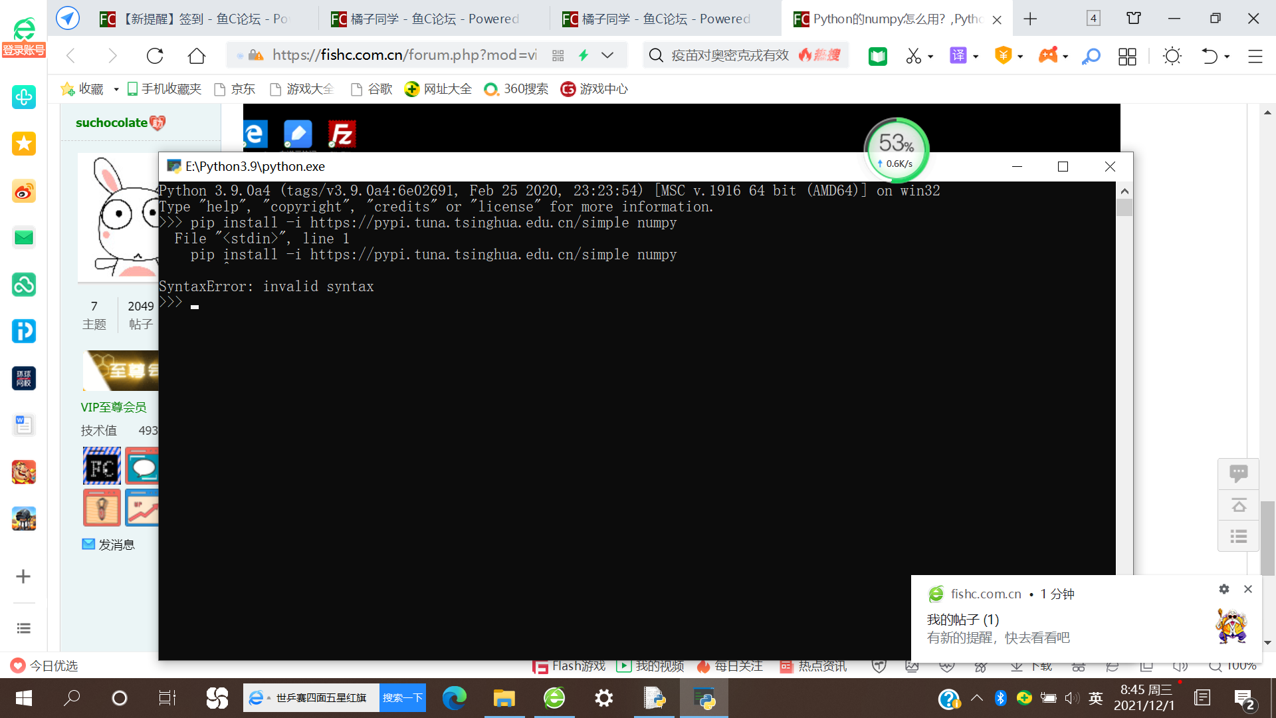Screen dimensions: 1276x718
Task: Click the back navigation arrow
Action: 71,56
